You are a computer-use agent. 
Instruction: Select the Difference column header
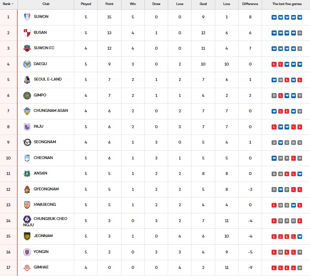click(250, 4)
